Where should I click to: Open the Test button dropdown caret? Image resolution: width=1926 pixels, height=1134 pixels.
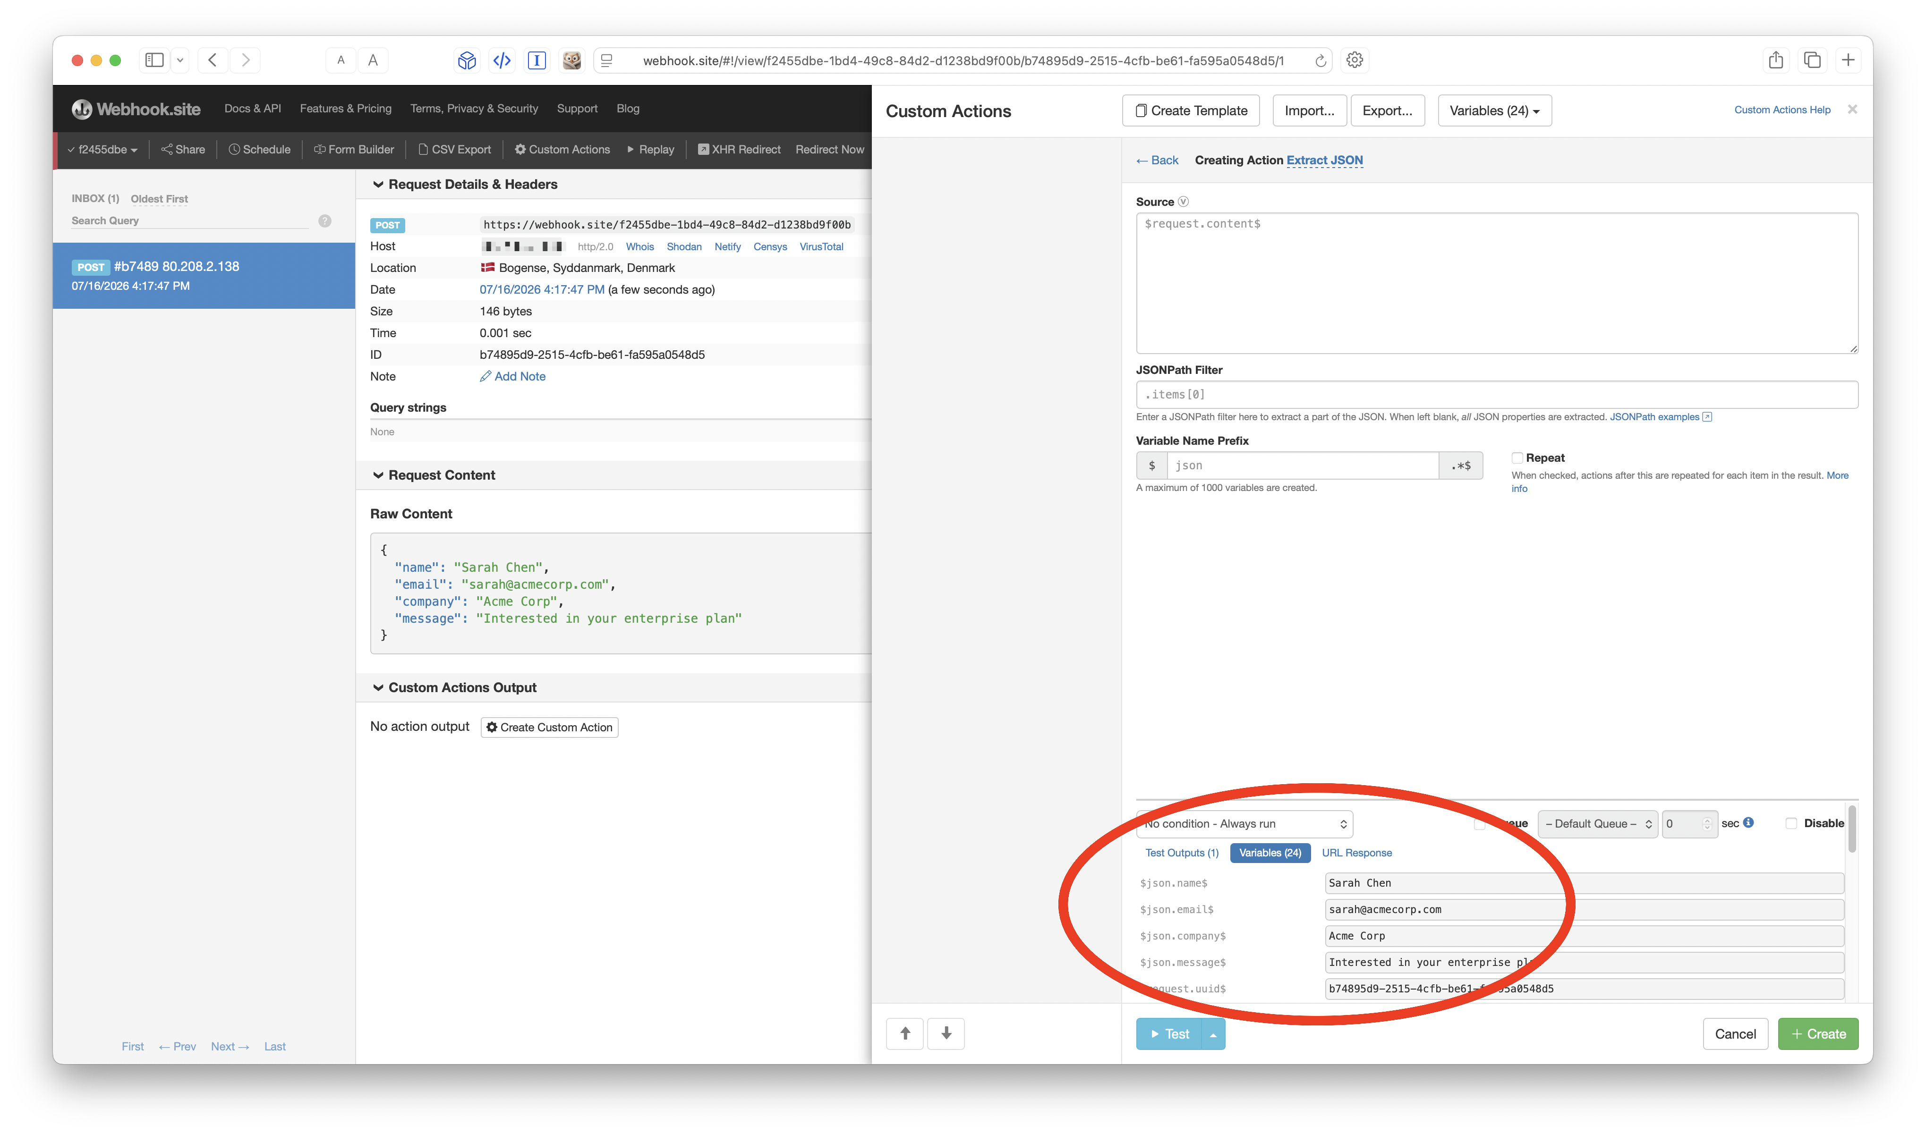click(1213, 1034)
